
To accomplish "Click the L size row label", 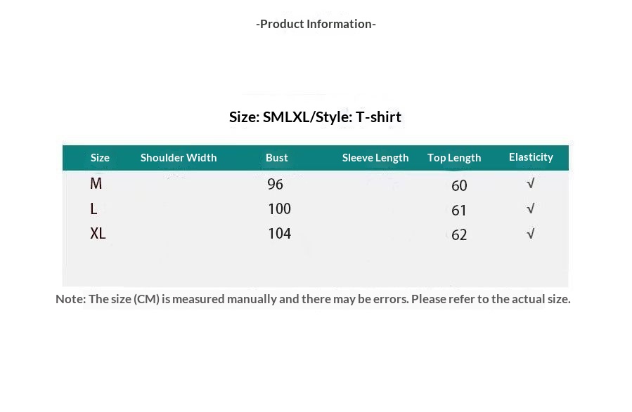I will coord(93,208).
